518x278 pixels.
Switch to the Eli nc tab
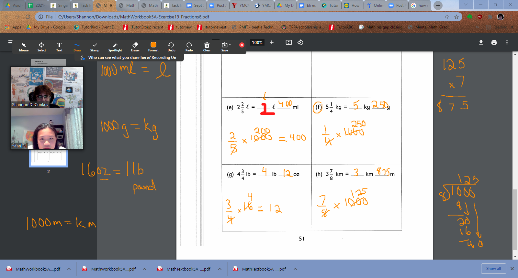[308, 5]
